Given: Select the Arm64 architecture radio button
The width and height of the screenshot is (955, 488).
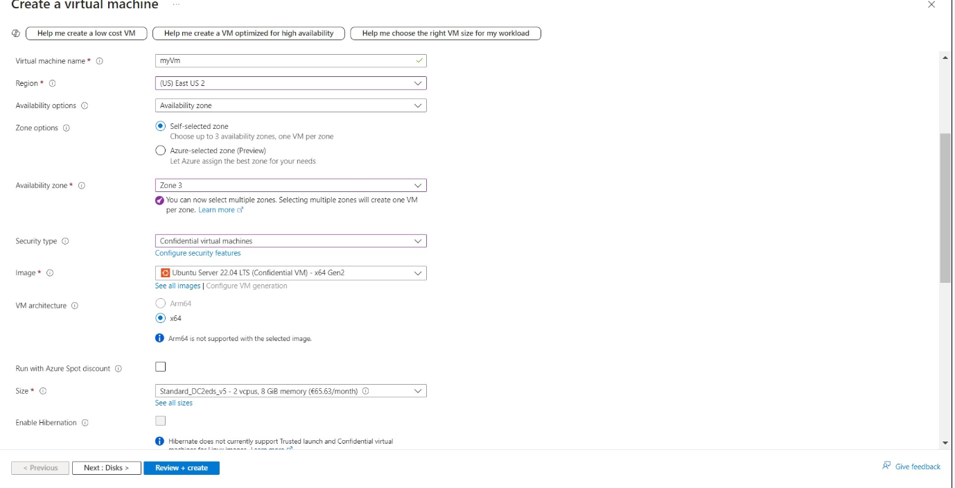Looking at the screenshot, I should point(161,304).
